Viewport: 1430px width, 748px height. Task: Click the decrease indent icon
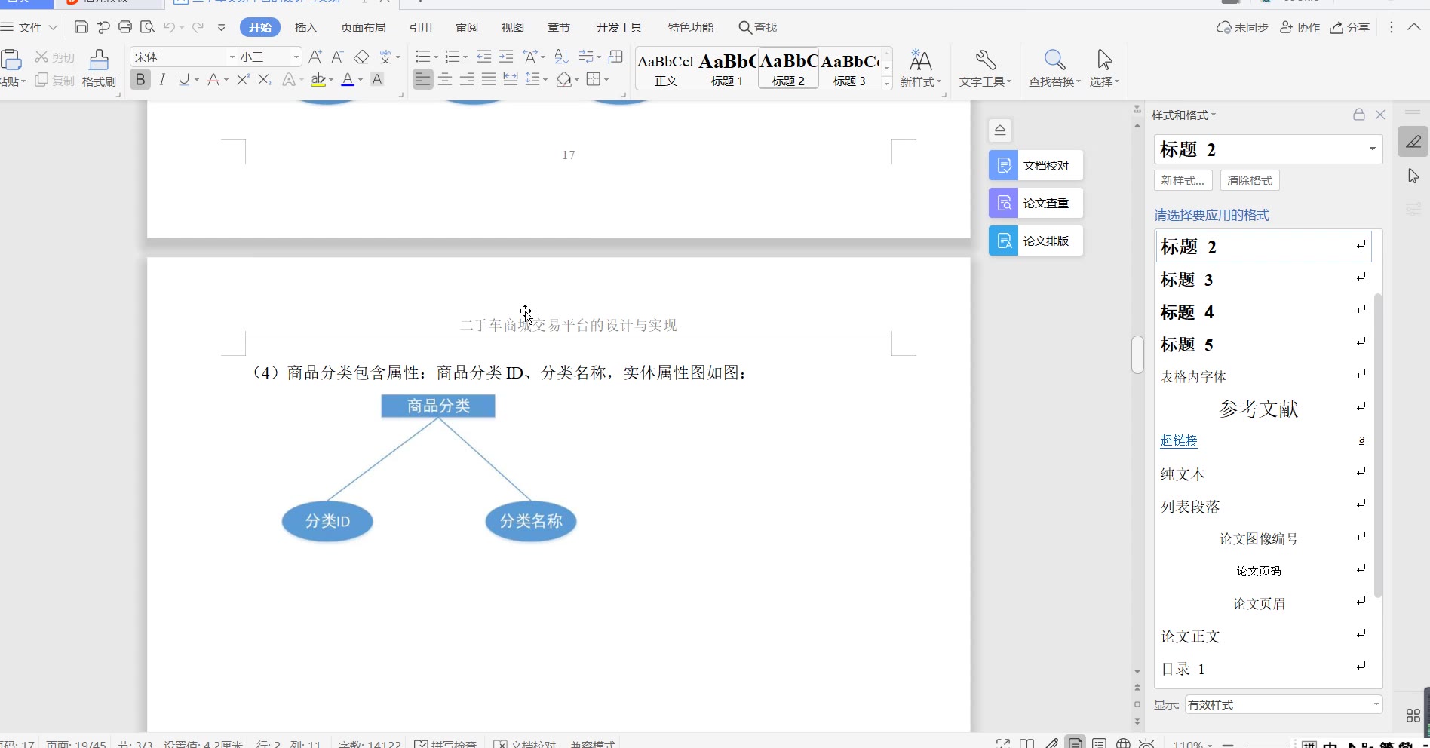tap(484, 57)
